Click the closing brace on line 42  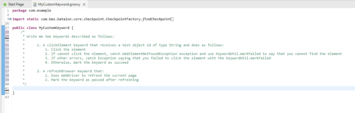(x=14, y=93)
